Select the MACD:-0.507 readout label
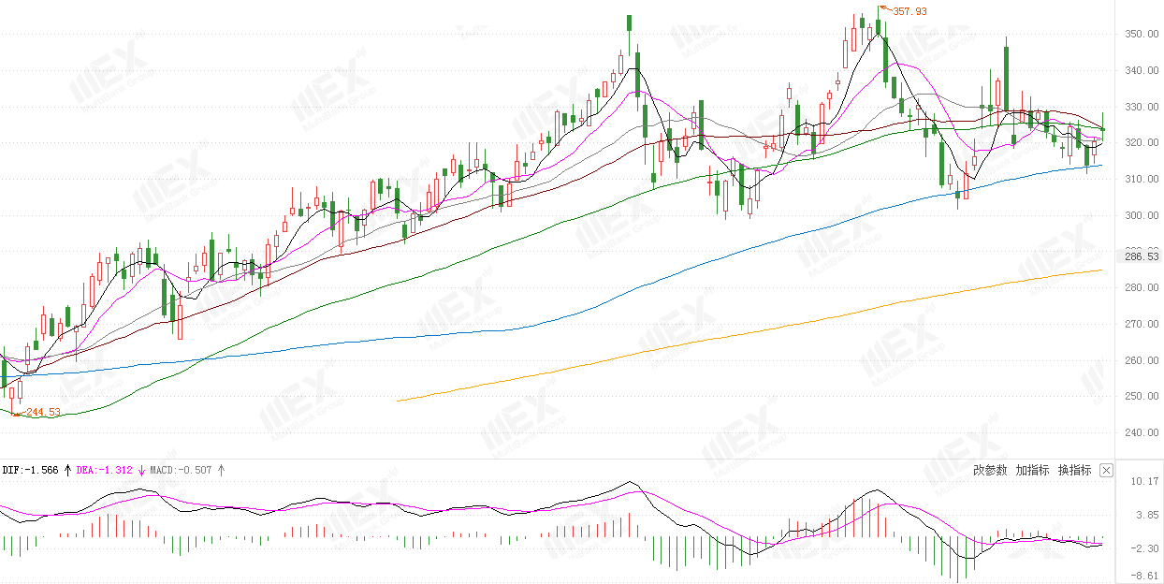Viewport: 1164px width, 584px height. [x=182, y=470]
